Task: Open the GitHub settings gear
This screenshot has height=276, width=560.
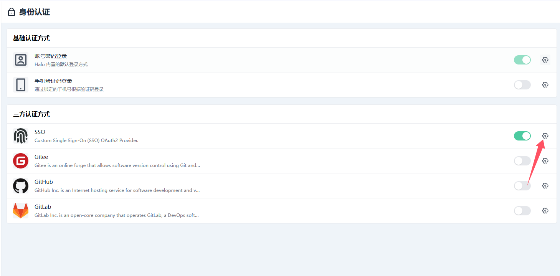Action: [x=545, y=186]
